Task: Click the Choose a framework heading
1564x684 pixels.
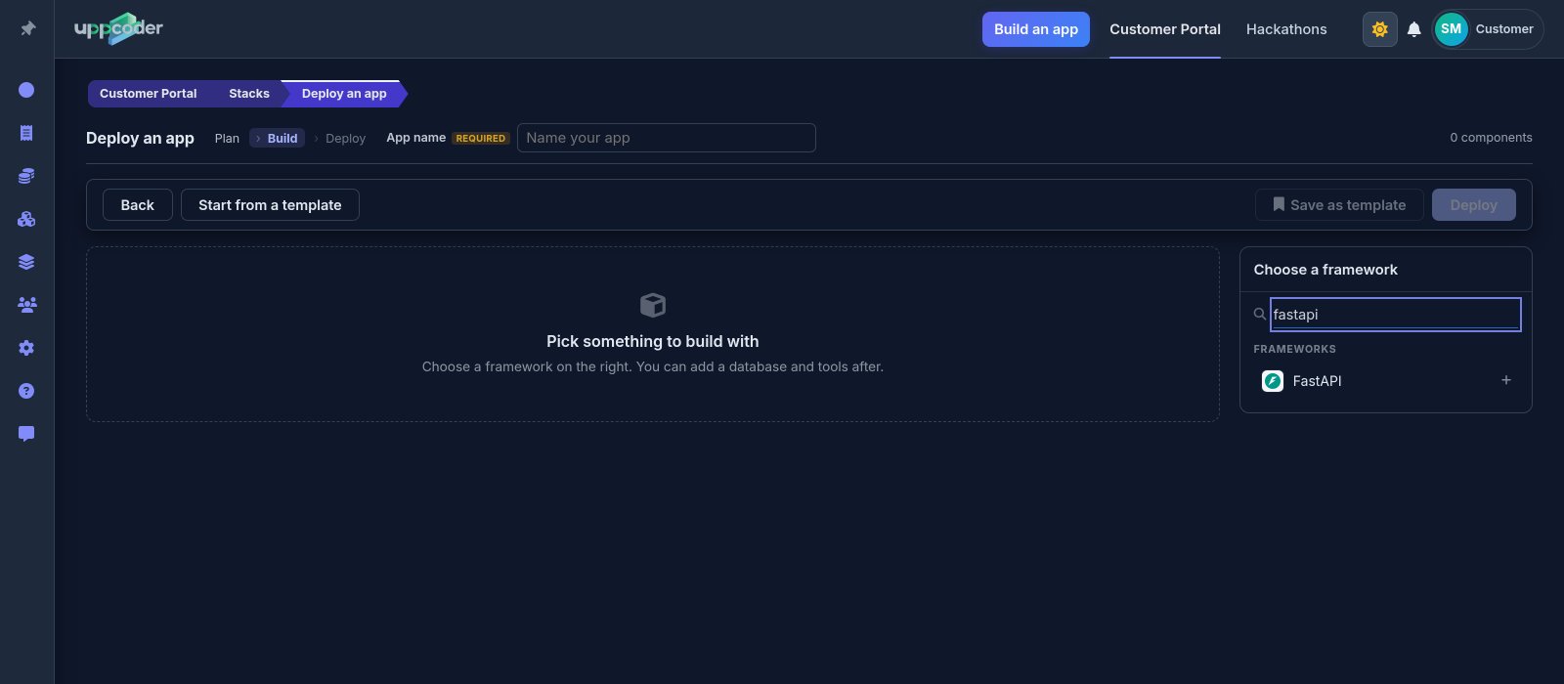Action: click(x=1325, y=270)
